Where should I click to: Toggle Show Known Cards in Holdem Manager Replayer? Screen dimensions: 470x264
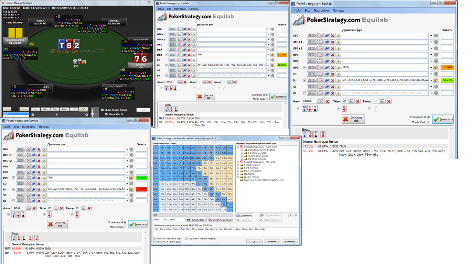[x=103, y=110]
